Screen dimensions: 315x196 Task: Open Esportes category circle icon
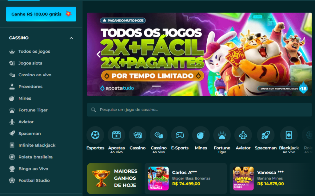pos(95,135)
